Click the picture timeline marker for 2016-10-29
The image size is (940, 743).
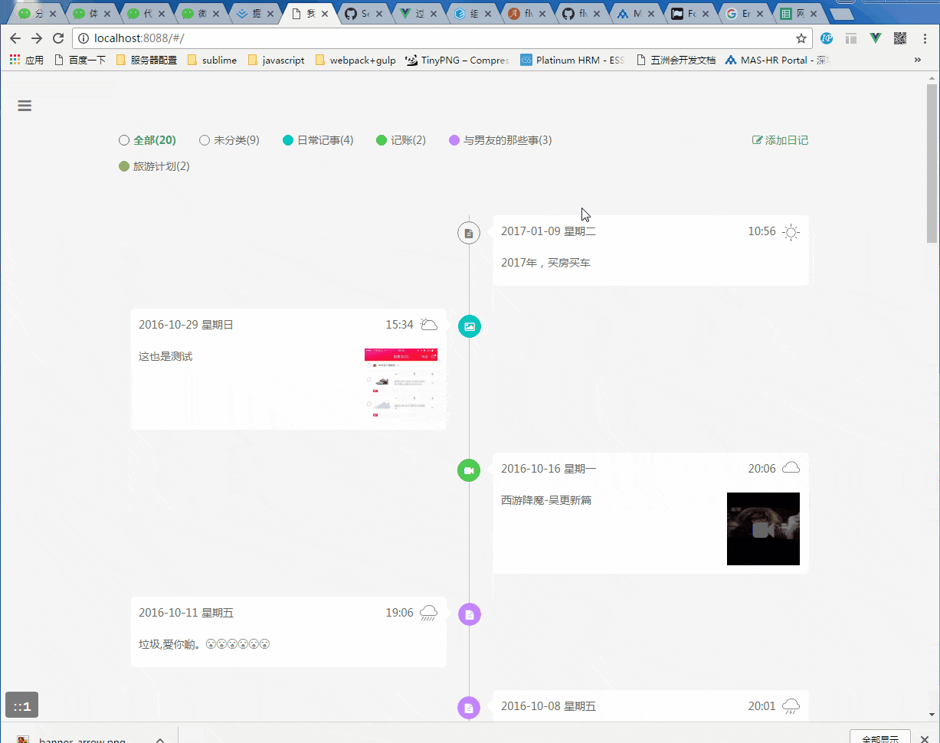(469, 326)
